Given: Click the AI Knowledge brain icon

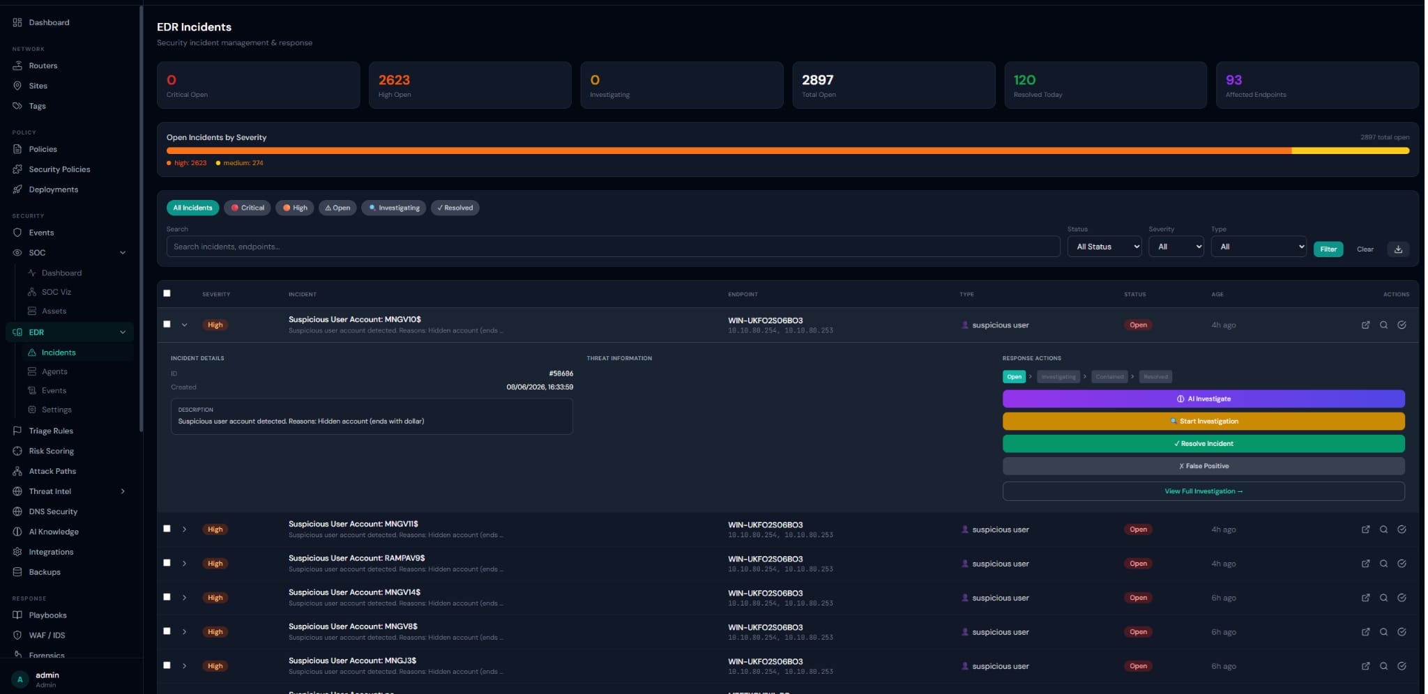Looking at the screenshot, I should coord(17,532).
